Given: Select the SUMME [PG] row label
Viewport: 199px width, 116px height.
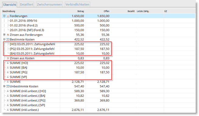Looking at the screenshot, I should click(x=19, y=72).
